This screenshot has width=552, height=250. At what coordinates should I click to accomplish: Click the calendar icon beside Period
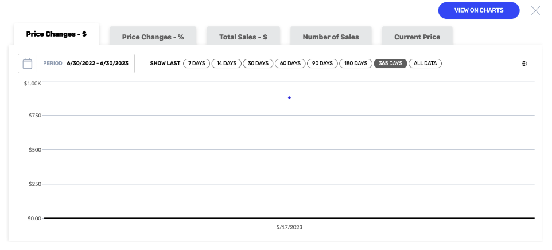coord(28,64)
